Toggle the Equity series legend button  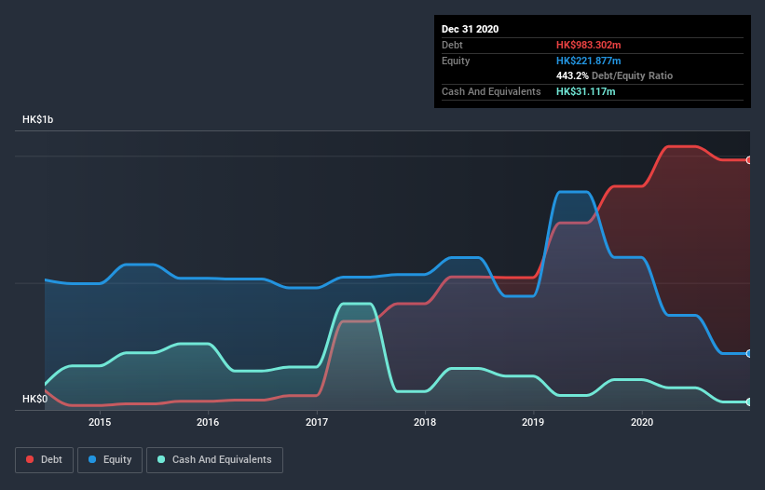[110, 460]
